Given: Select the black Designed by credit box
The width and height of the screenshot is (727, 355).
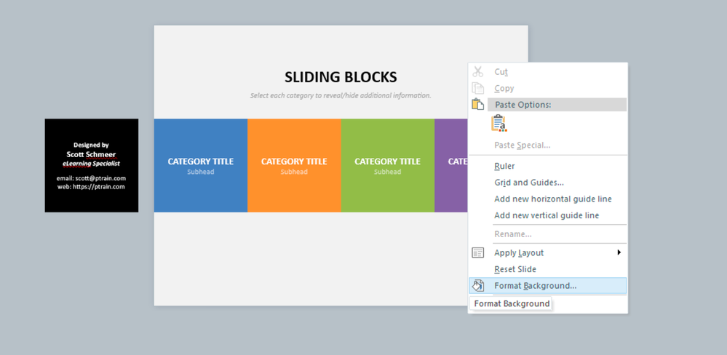Looking at the screenshot, I should 92,166.
